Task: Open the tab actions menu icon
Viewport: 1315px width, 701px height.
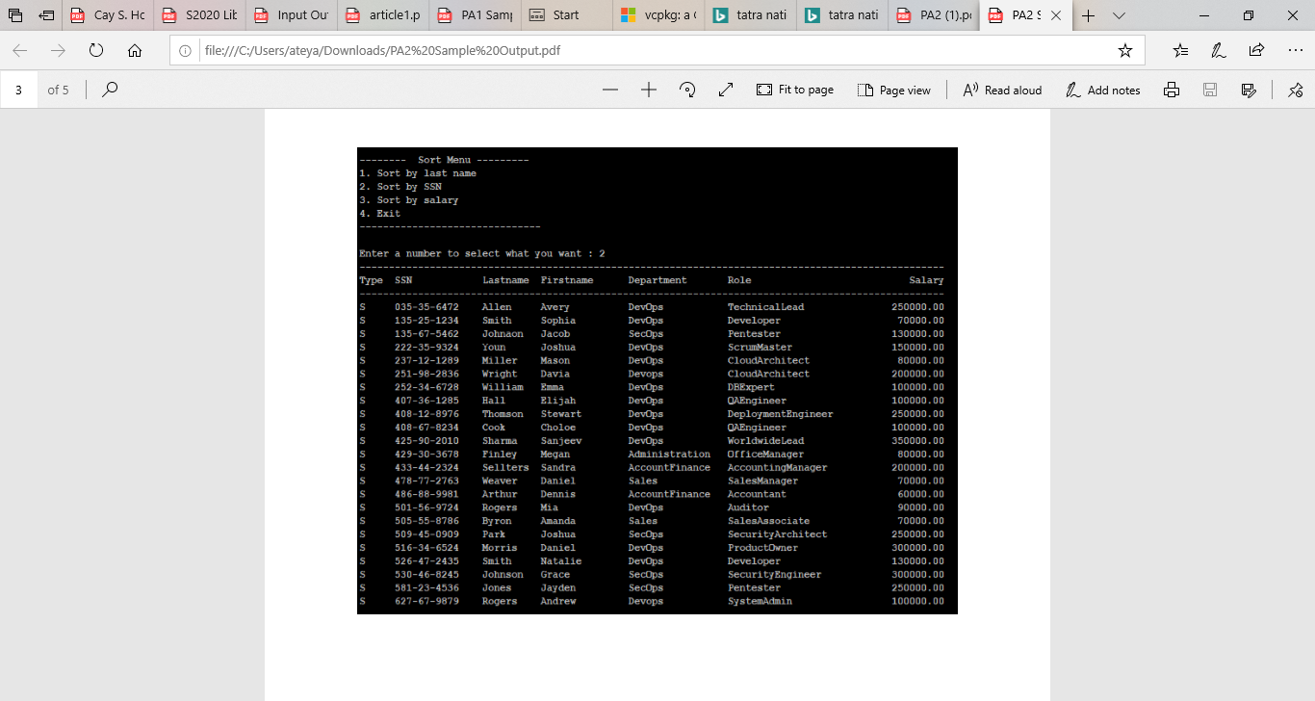Action: tap(15, 15)
